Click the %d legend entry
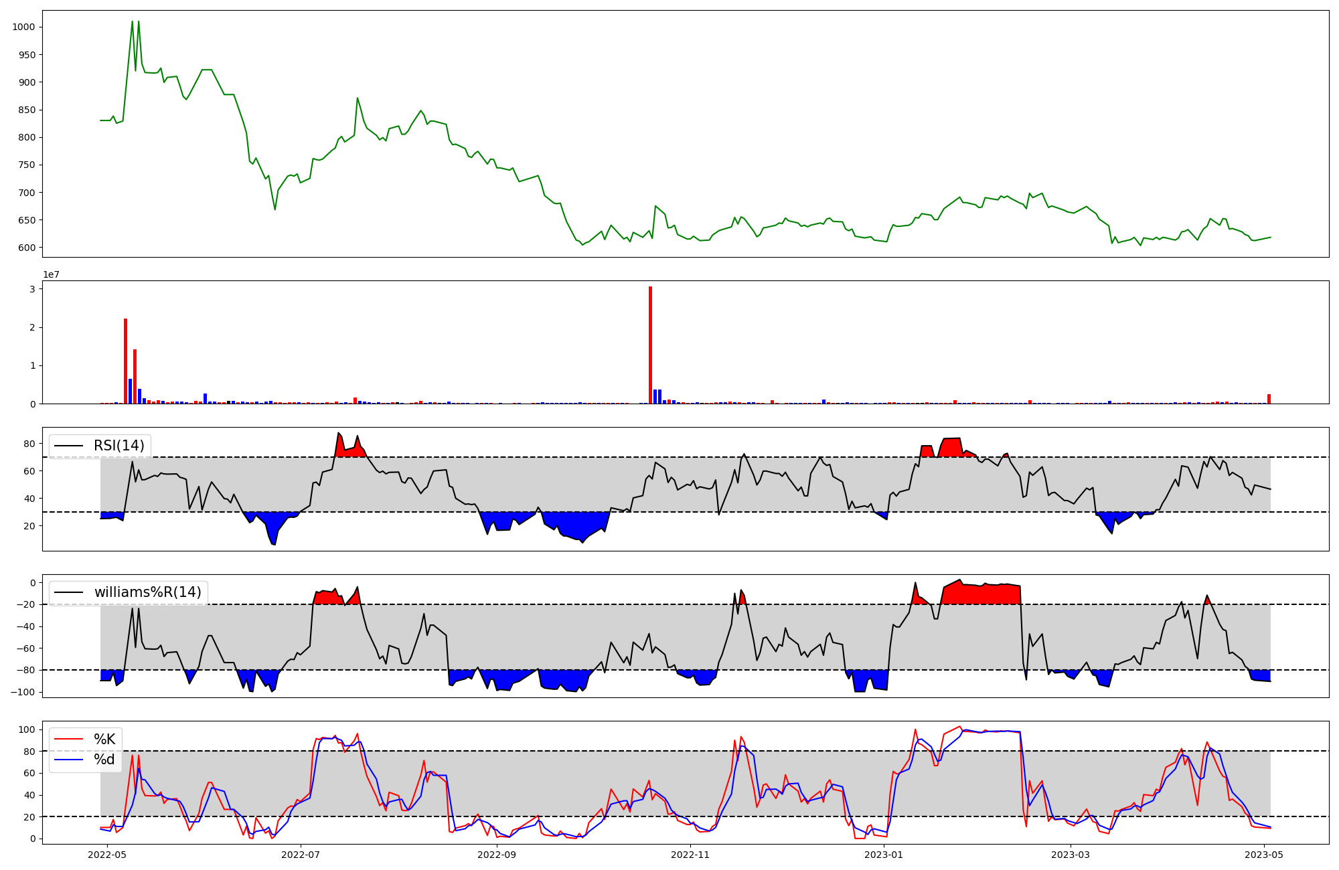 104,760
